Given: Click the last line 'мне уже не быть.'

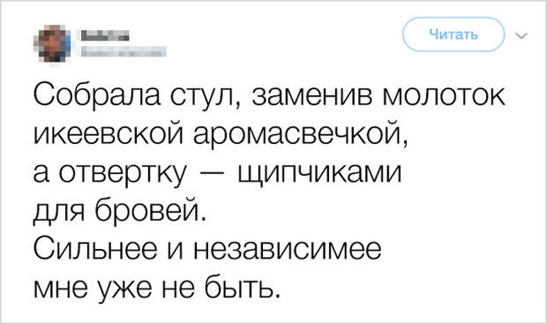Looking at the screenshot, I should [x=157, y=290].
